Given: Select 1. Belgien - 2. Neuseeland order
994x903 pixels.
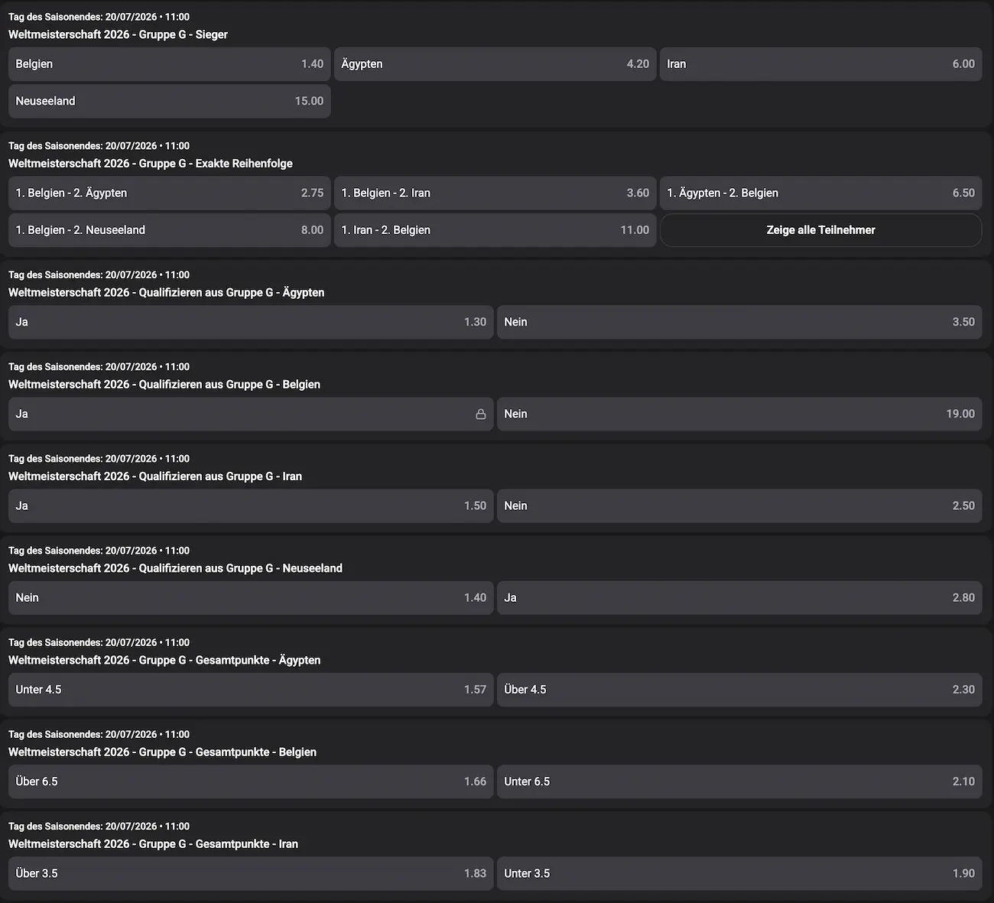Looking at the screenshot, I should click(x=169, y=230).
